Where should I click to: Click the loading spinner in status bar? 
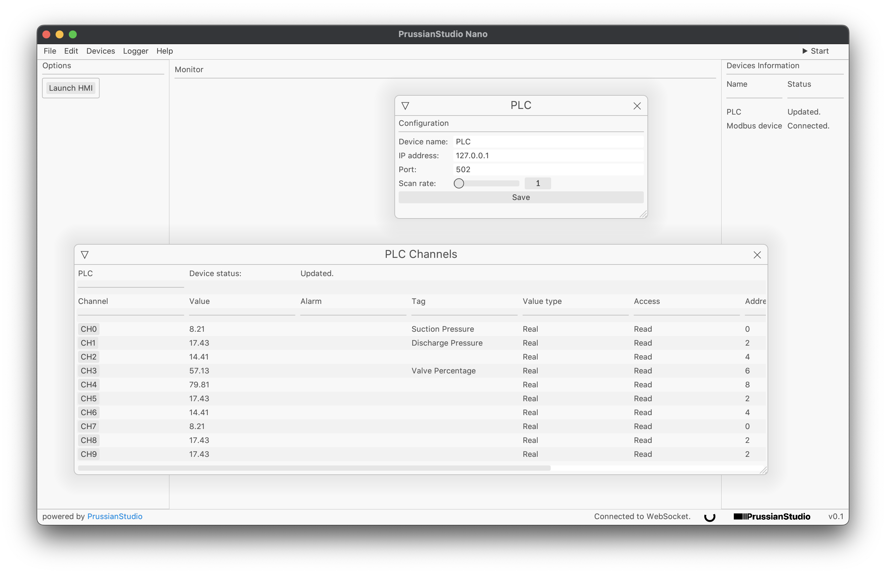[710, 516]
